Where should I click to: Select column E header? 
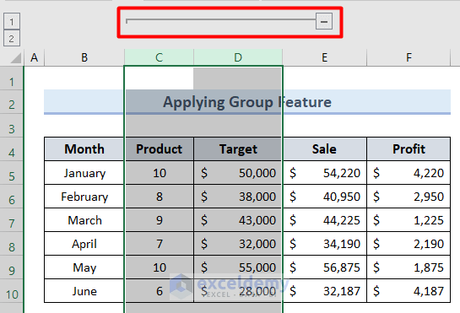(x=324, y=57)
